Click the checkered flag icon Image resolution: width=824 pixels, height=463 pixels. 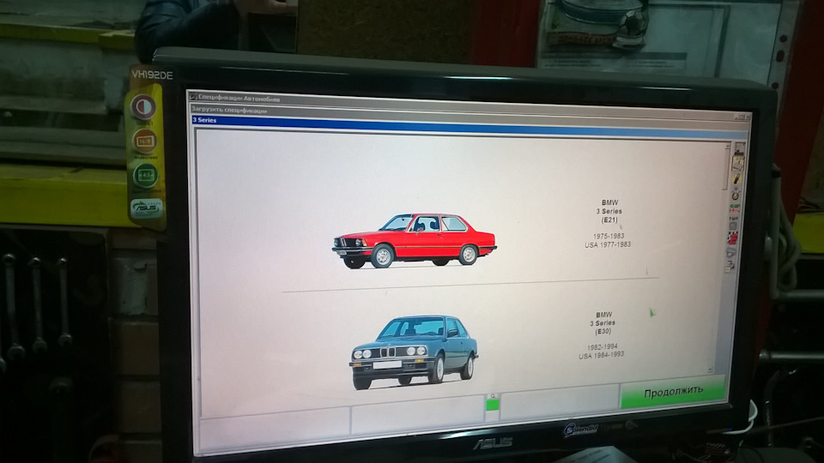pos(732,239)
